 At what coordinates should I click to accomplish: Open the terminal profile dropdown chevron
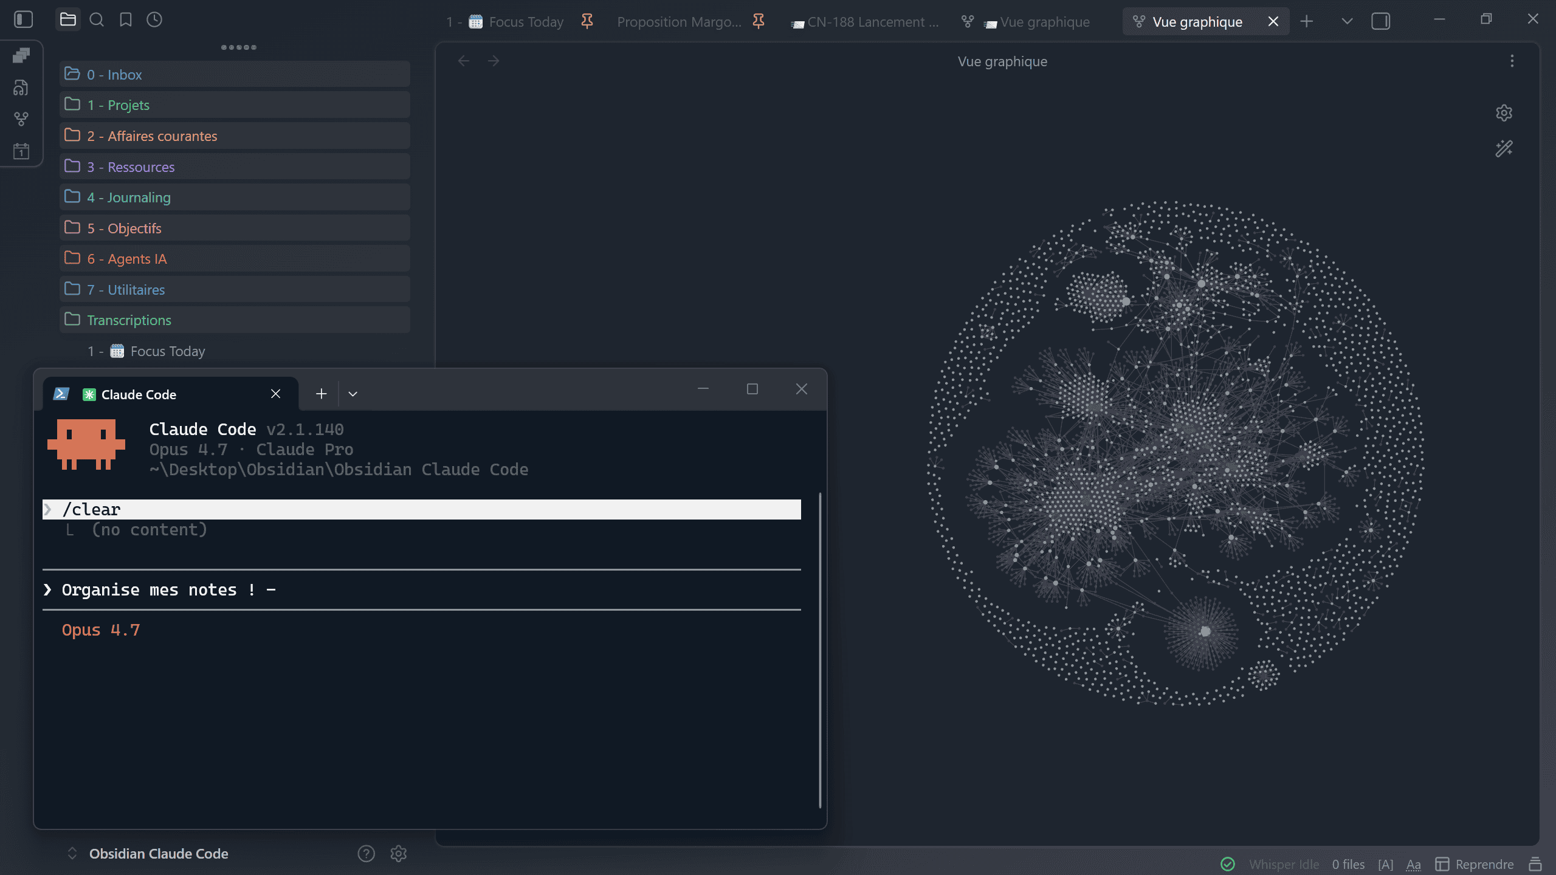353,394
